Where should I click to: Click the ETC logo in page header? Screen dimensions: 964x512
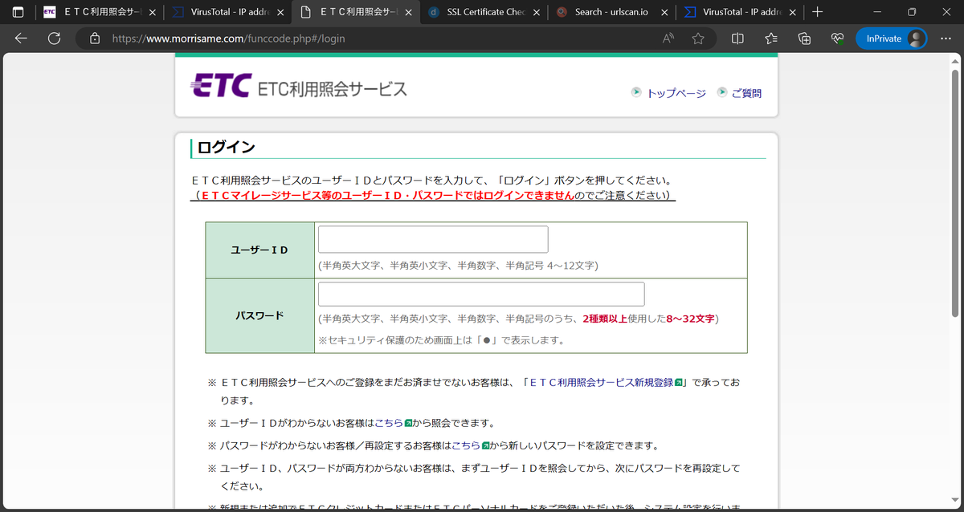tap(222, 86)
